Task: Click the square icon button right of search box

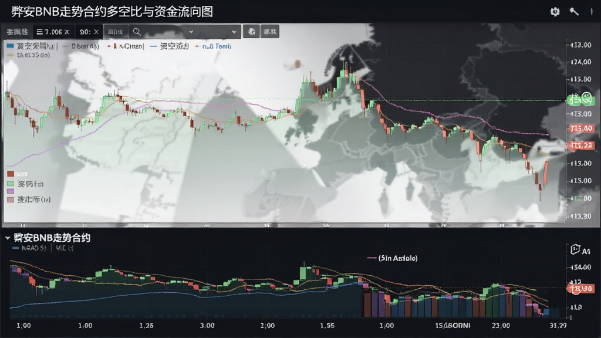Action: click(x=251, y=32)
